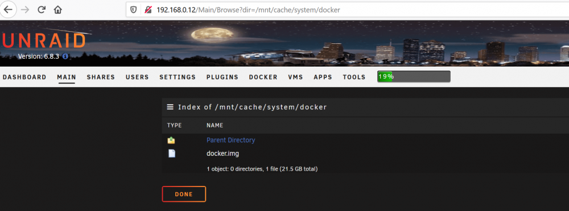Image resolution: width=569 pixels, height=211 pixels.
Task: Select the docker.img file name
Action: pos(222,154)
